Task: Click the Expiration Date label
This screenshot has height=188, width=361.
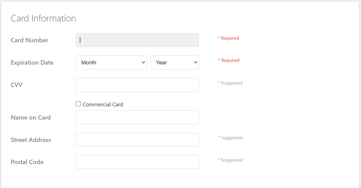Action: [32, 63]
